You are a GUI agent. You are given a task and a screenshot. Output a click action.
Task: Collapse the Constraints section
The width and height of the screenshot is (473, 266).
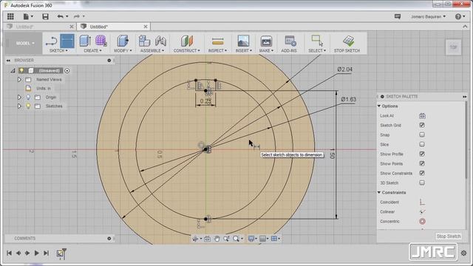(x=379, y=192)
